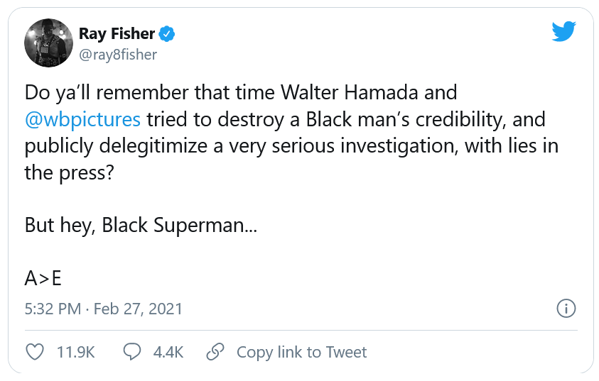Click Copy link to Tweet text
The image size is (599, 381).
pos(301,351)
